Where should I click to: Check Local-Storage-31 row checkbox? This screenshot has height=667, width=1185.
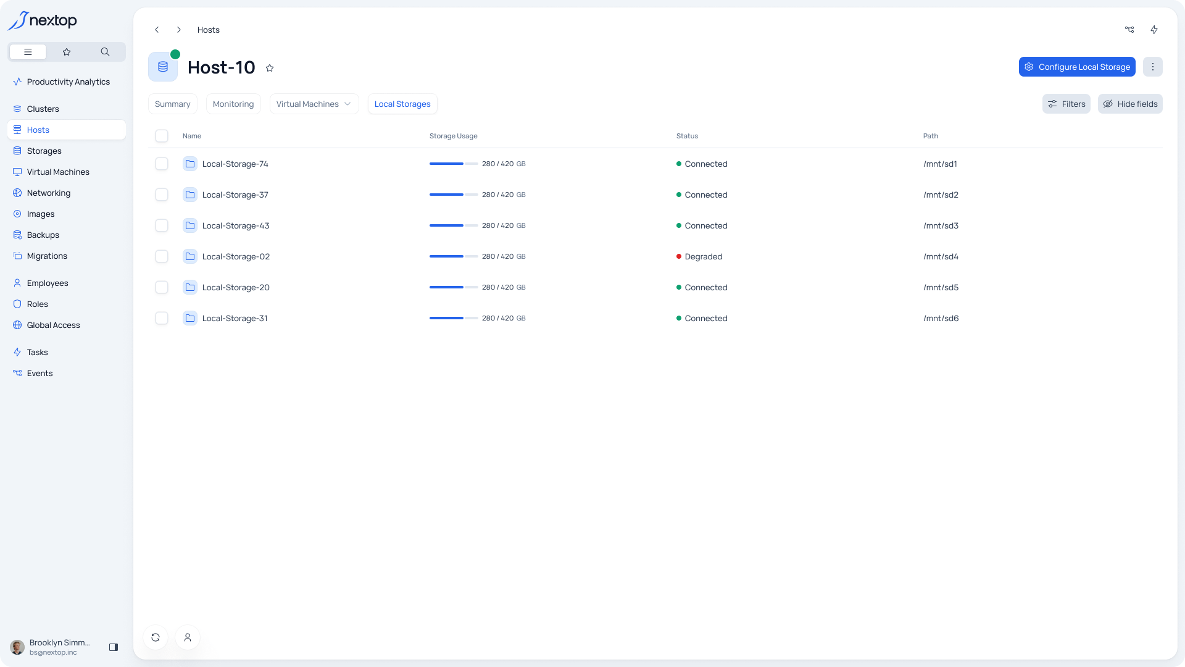(x=162, y=318)
